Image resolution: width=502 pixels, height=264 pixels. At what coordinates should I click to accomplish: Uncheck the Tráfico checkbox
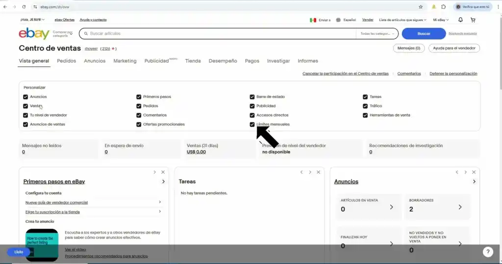tap(365, 106)
